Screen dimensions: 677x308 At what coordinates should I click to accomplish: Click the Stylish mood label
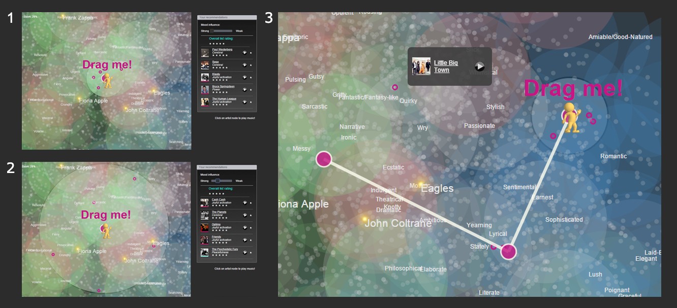(x=496, y=107)
